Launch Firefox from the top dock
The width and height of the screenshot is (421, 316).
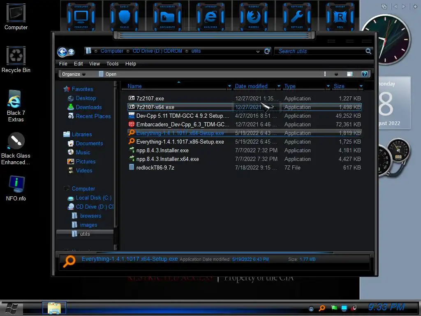[x=253, y=16]
